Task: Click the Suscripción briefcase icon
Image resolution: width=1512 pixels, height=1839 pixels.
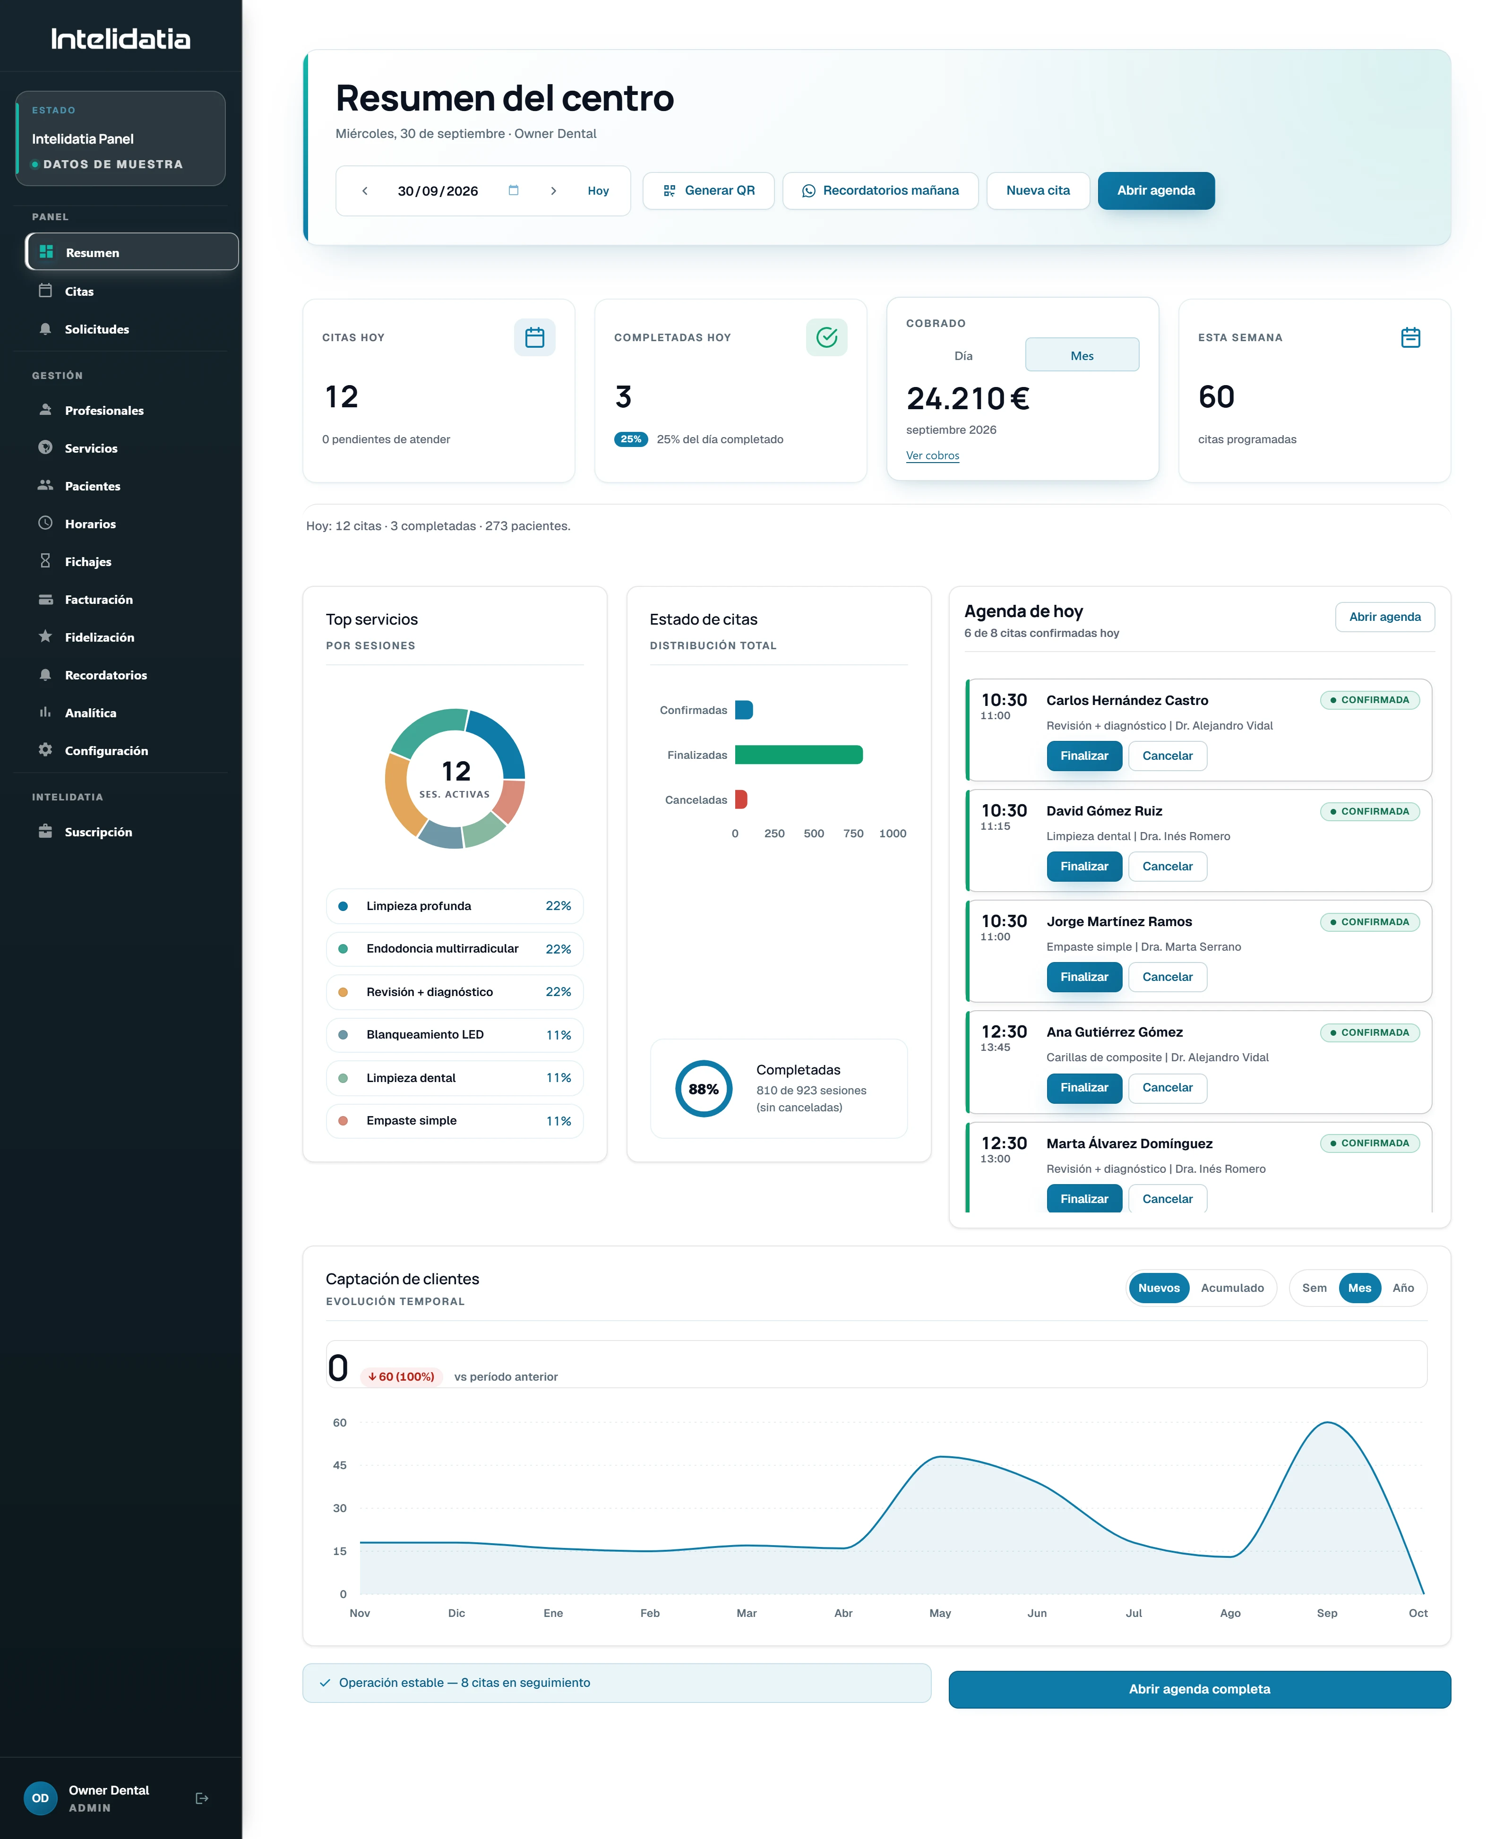Action: [45, 832]
